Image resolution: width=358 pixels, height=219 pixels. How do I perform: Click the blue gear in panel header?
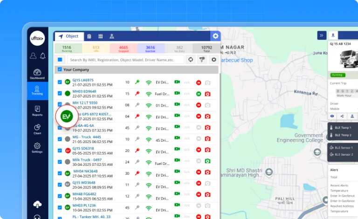tap(215, 36)
